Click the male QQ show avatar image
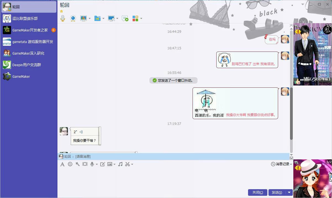The image size is (332, 198). point(312,54)
